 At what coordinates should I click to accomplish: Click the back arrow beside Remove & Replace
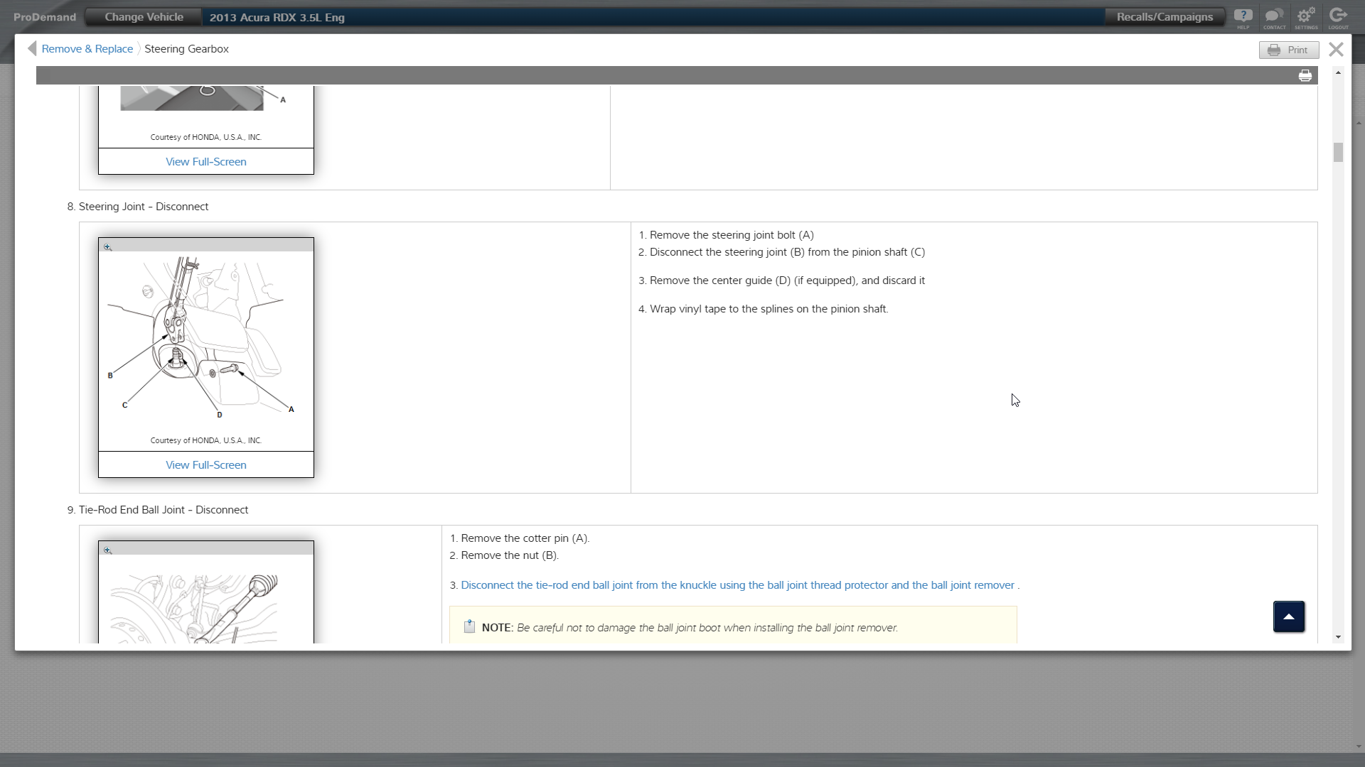[32, 48]
